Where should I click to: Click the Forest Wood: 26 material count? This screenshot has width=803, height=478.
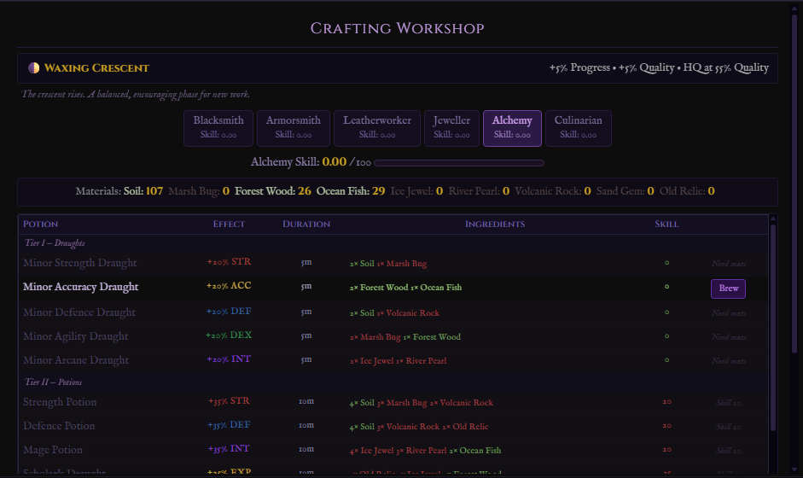click(273, 191)
